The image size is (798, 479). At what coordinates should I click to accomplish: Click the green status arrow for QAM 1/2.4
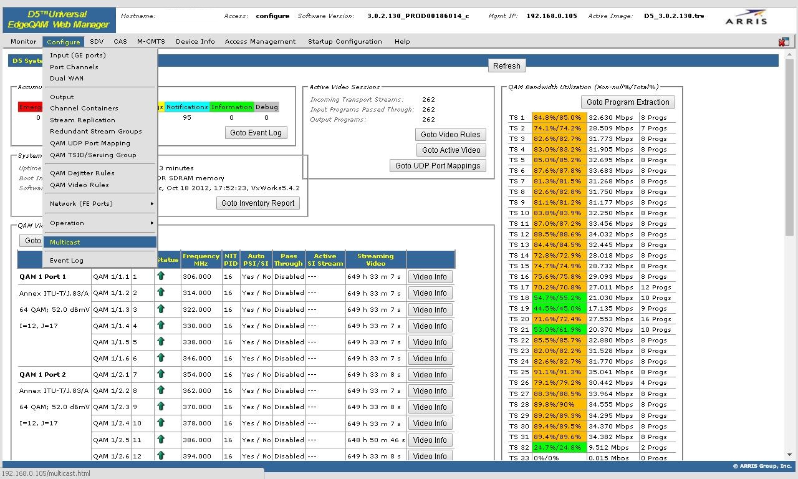pyautogui.click(x=161, y=422)
